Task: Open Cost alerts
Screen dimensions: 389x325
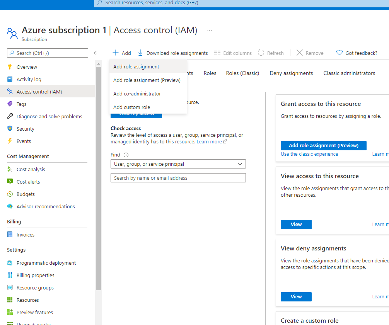Action: [x=28, y=182]
